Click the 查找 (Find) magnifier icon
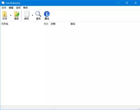Screen dimensions: 140x110 (38, 14)
